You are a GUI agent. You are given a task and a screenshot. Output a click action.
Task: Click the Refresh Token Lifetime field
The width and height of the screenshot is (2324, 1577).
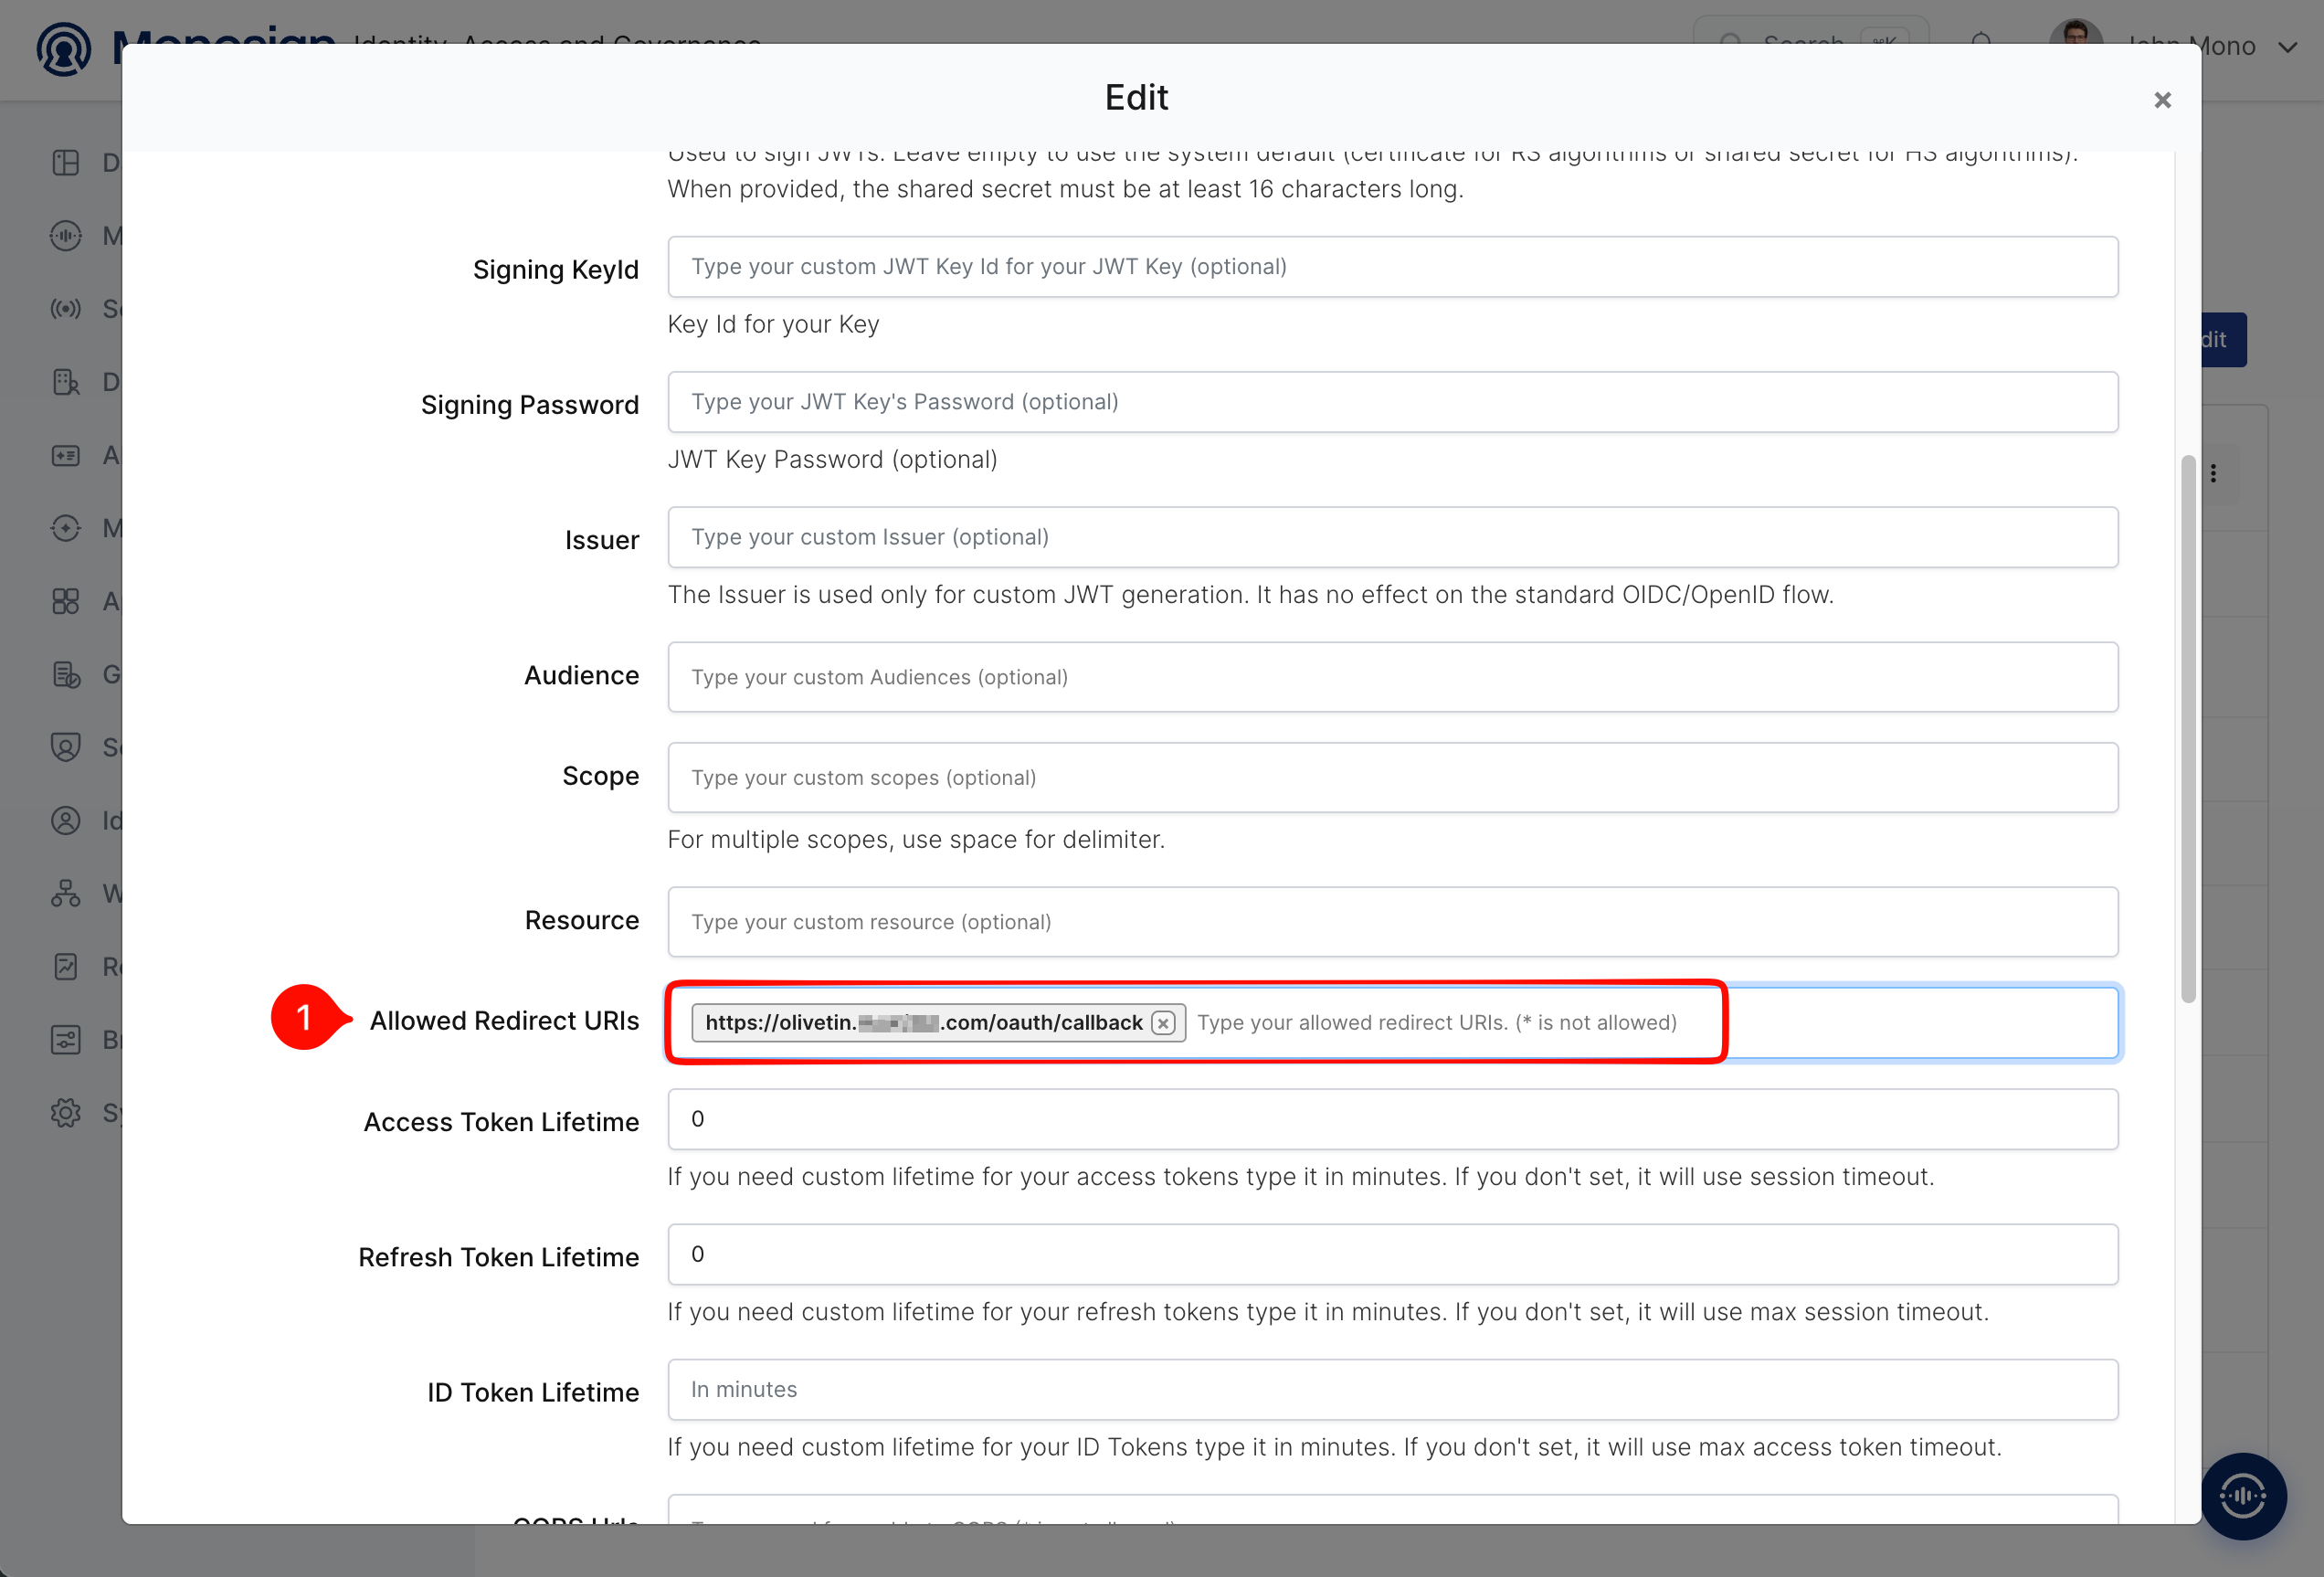pyautogui.click(x=1392, y=1254)
